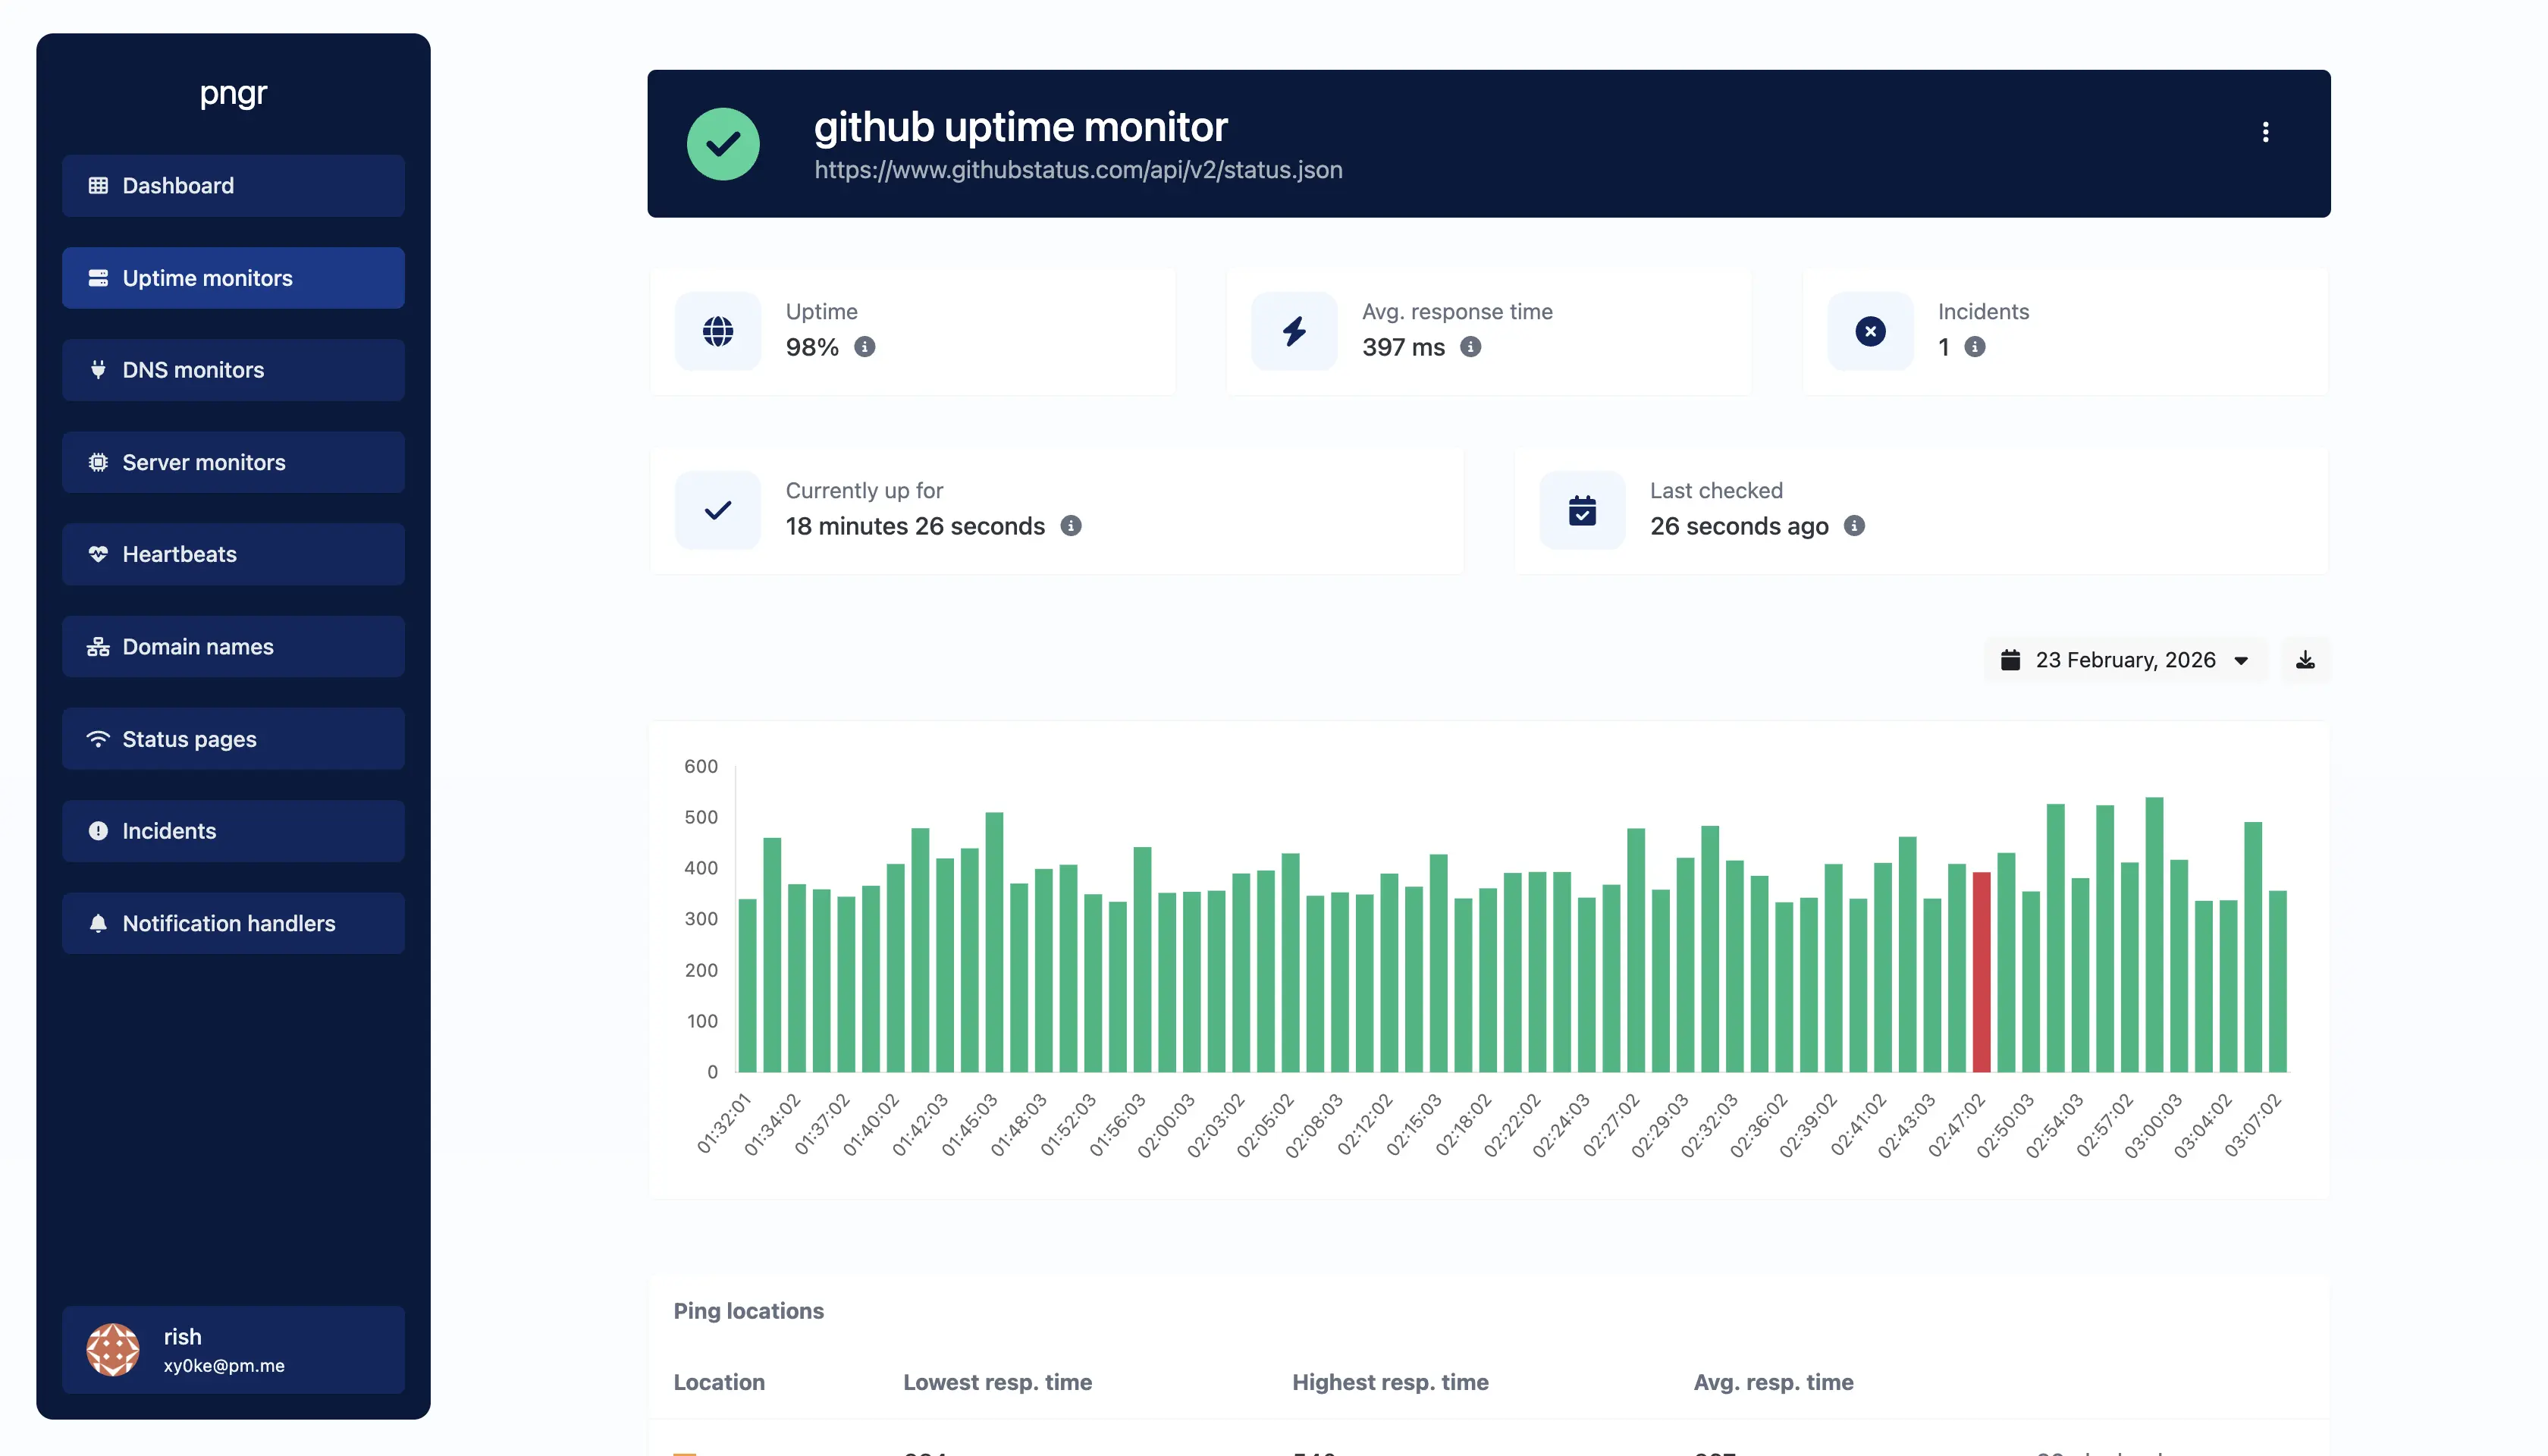Click the Server monitors sidebar item
The width and height of the screenshot is (2548, 1456).
(233, 462)
